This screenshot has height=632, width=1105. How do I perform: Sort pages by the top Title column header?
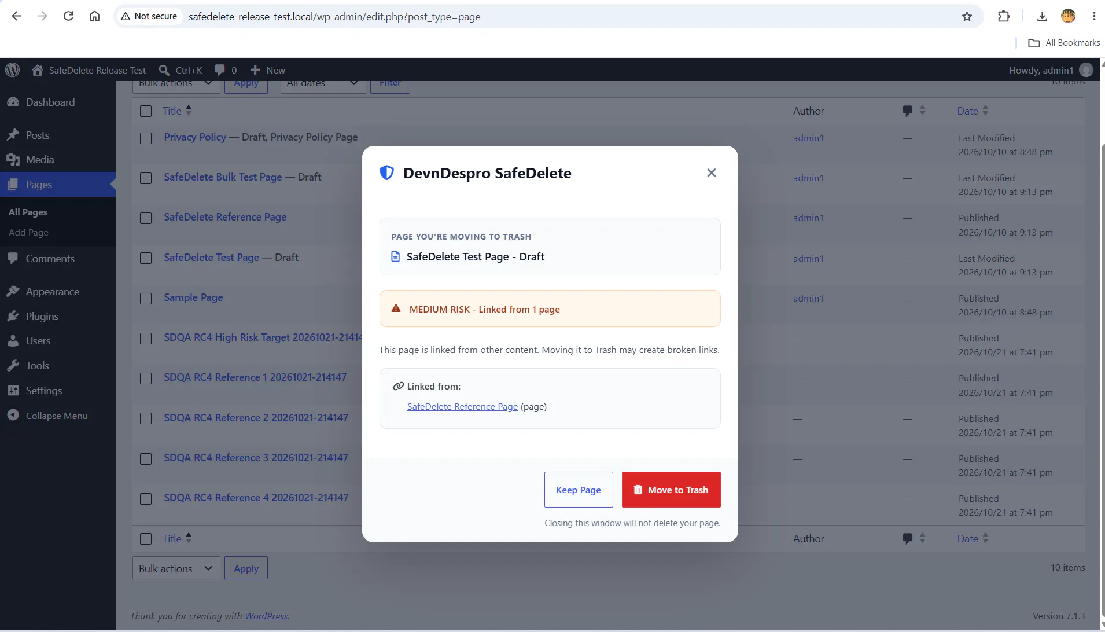point(177,111)
